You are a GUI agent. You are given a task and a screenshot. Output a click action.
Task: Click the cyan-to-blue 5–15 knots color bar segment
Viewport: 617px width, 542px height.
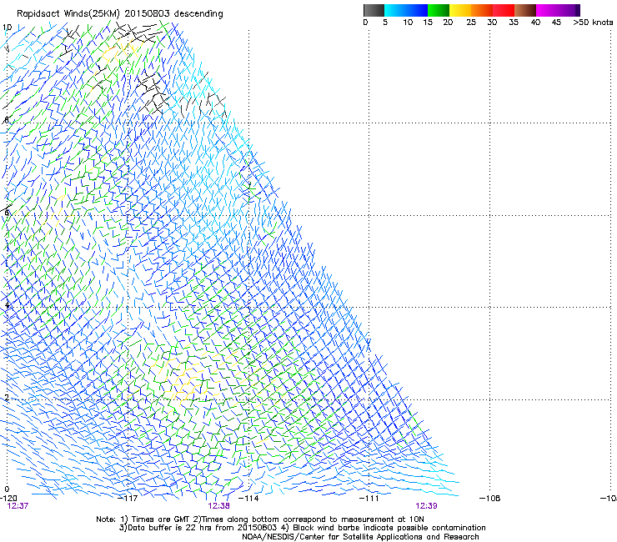coord(406,10)
